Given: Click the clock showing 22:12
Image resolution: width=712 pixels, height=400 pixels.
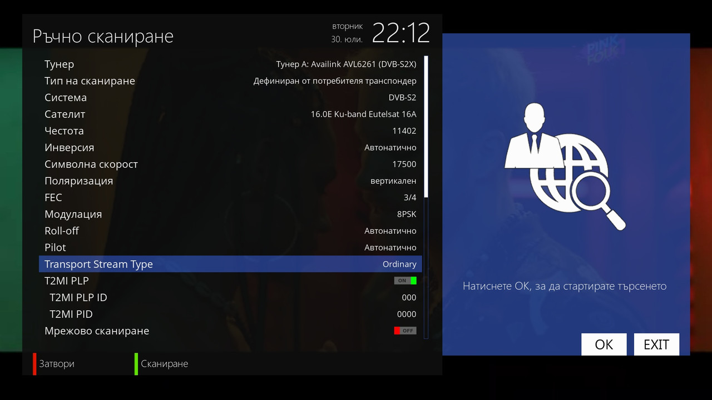Looking at the screenshot, I should click(x=400, y=33).
